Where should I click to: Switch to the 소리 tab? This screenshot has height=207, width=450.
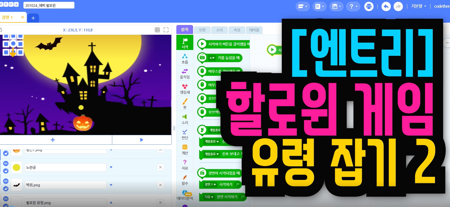[219, 30]
